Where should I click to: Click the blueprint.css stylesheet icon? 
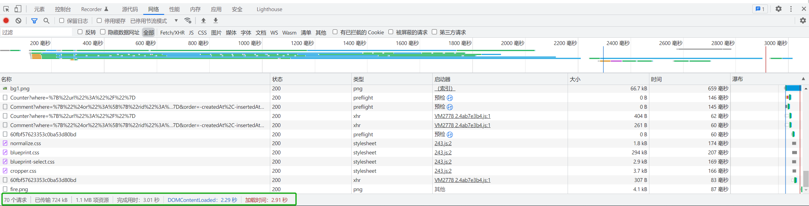pyautogui.click(x=5, y=152)
